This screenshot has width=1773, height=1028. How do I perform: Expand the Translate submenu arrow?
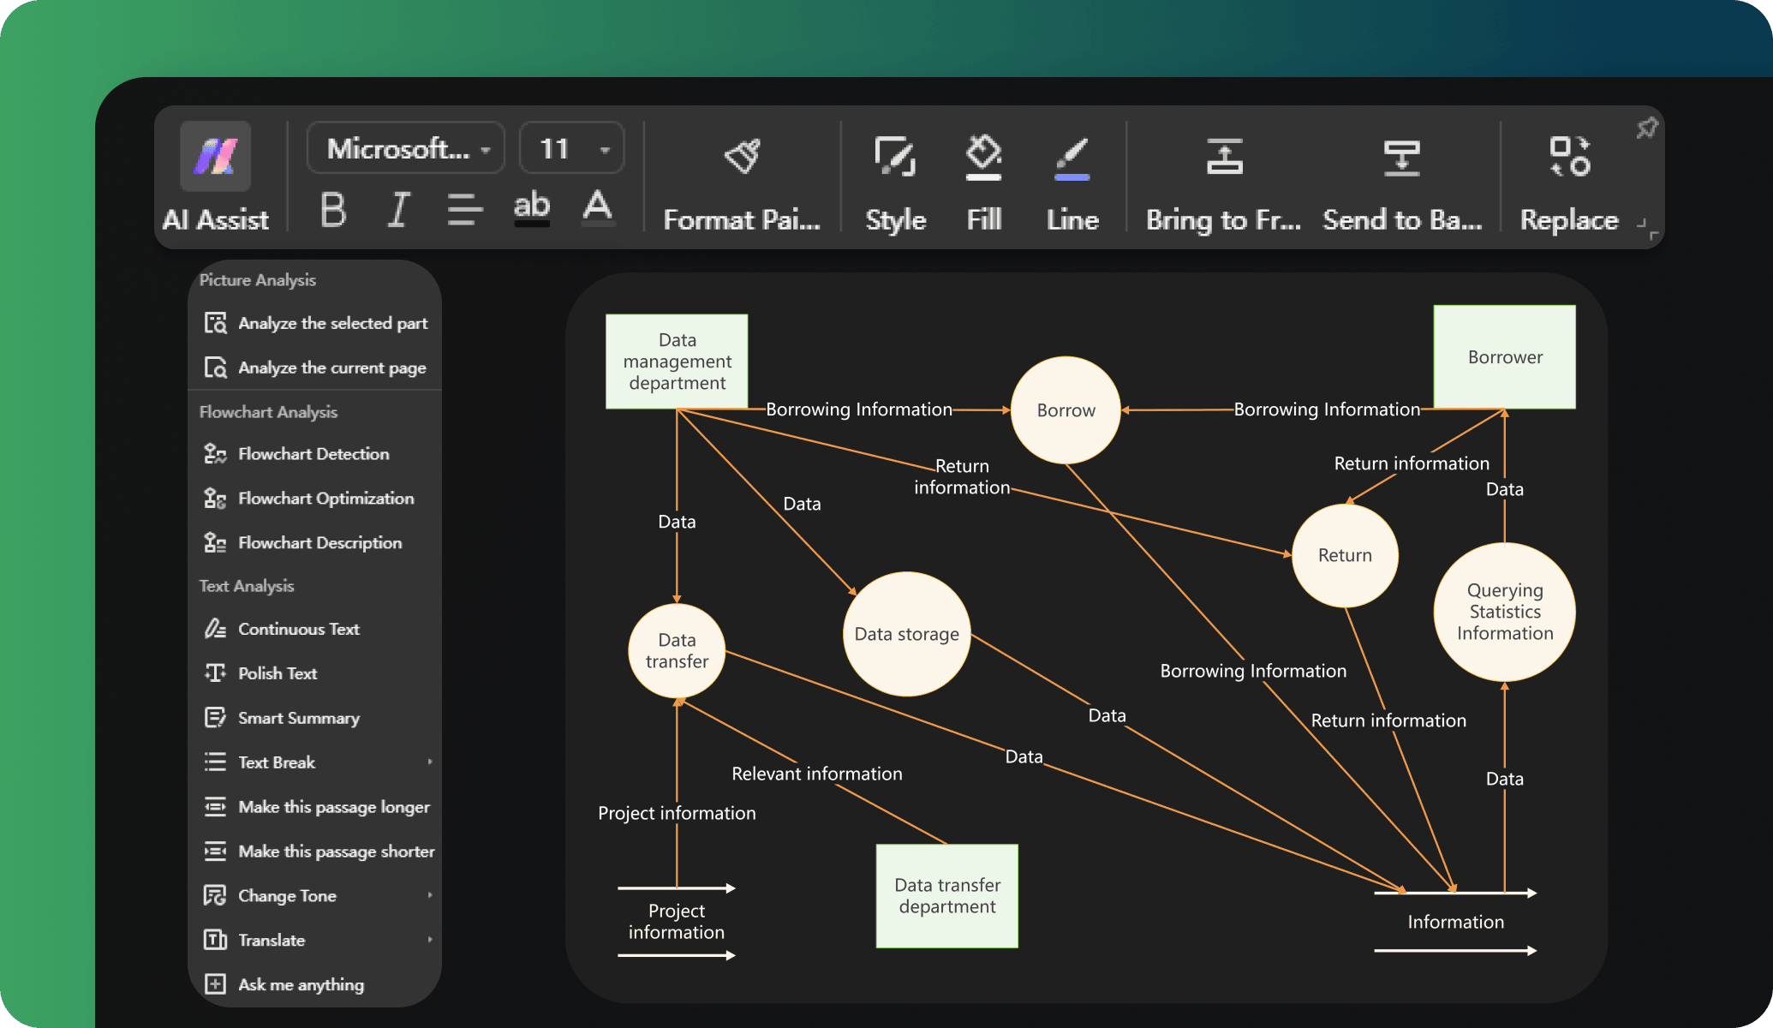430,940
